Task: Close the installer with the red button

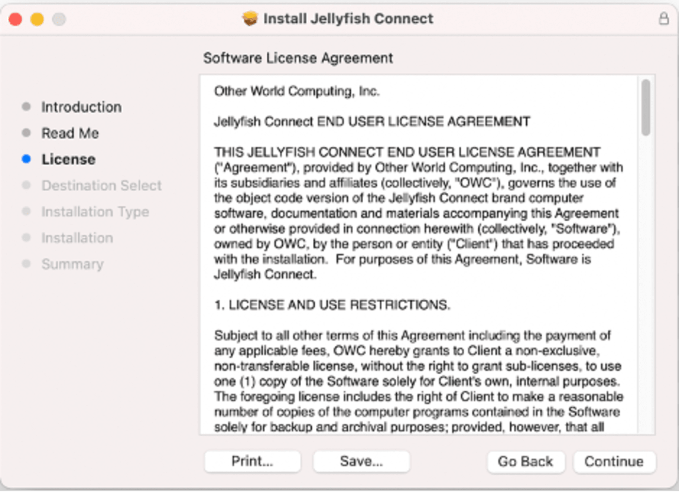Action: pos(16,19)
